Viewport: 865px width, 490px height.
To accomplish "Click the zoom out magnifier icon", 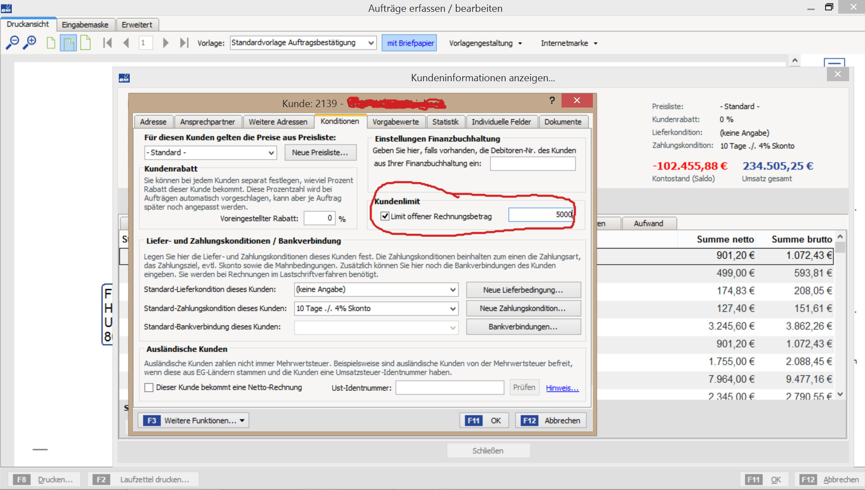I will point(12,43).
